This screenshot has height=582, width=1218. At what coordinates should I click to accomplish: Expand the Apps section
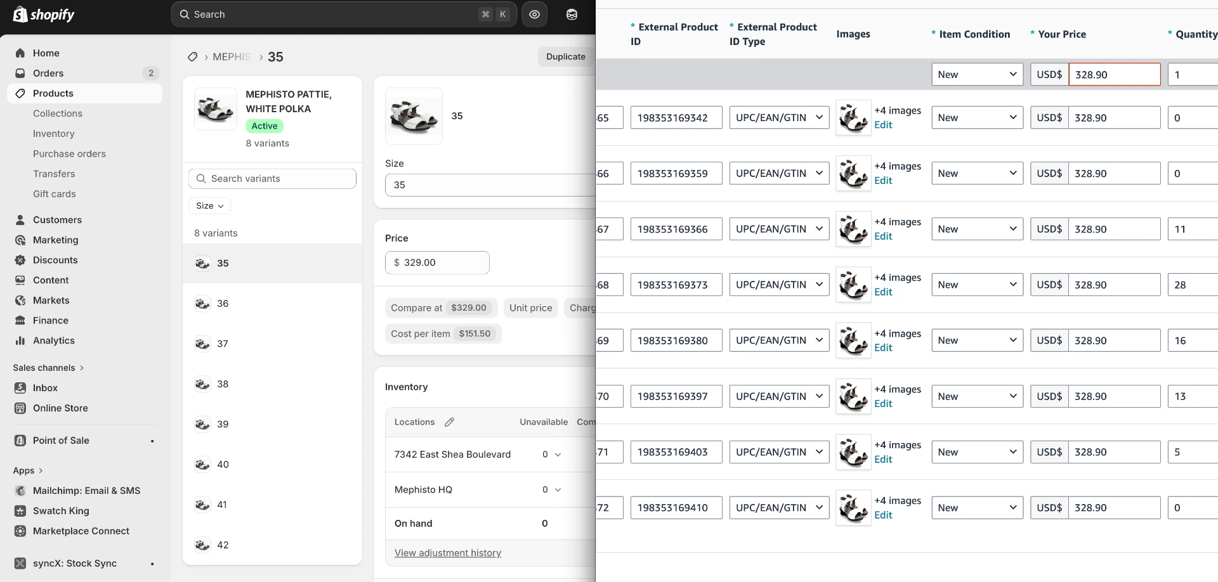tap(28, 470)
